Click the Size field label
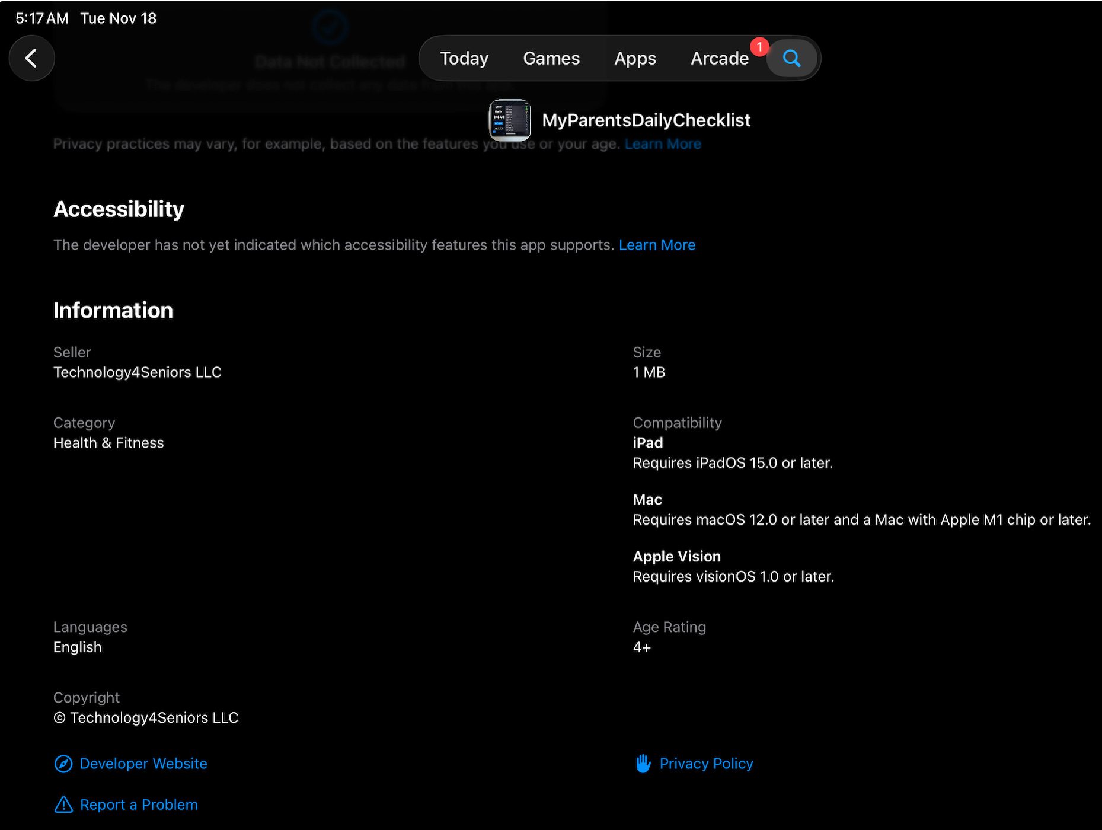This screenshot has width=1102, height=830. 647,352
